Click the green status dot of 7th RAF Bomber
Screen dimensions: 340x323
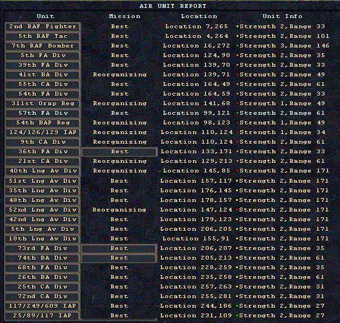237,46
